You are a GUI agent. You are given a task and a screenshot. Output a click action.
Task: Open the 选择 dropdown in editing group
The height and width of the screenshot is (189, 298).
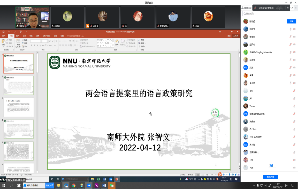pos(142,46)
